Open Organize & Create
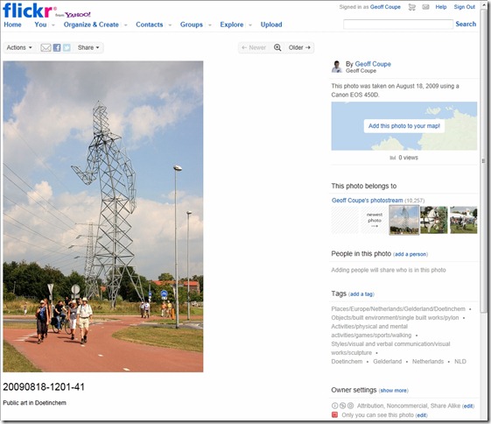Image resolution: width=491 pixels, height=424 pixels. pyautogui.click(x=91, y=25)
